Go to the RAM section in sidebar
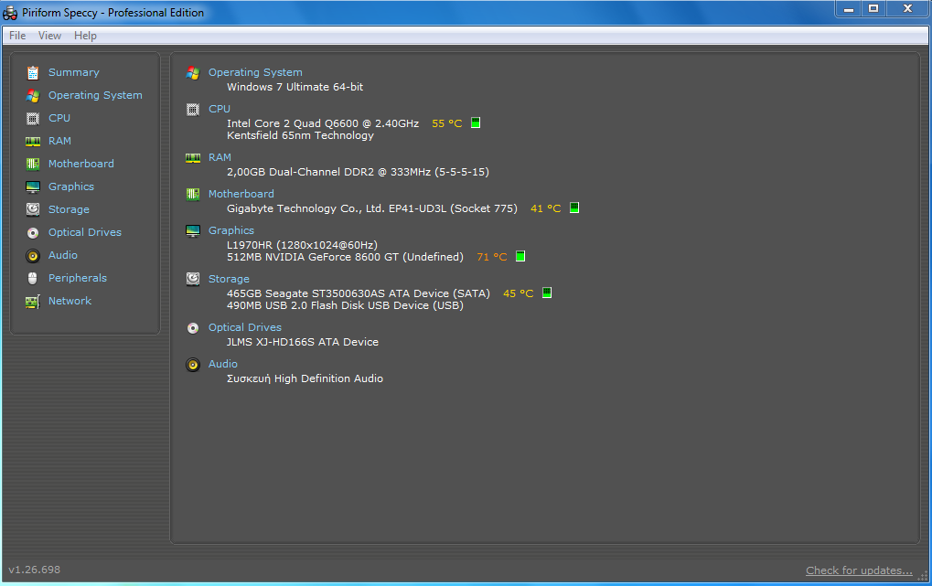 (59, 141)
